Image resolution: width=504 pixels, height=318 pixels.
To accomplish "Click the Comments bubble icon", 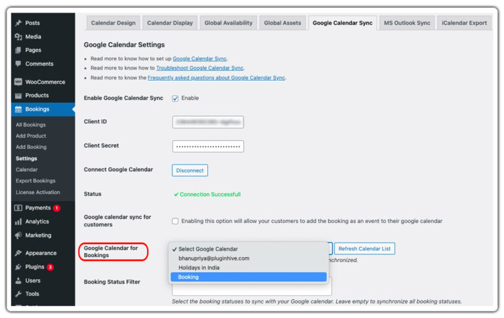I will [18, 64].
